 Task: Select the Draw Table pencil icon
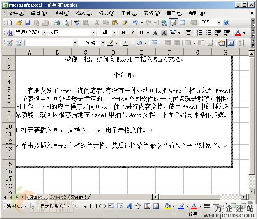coord(9,43)
